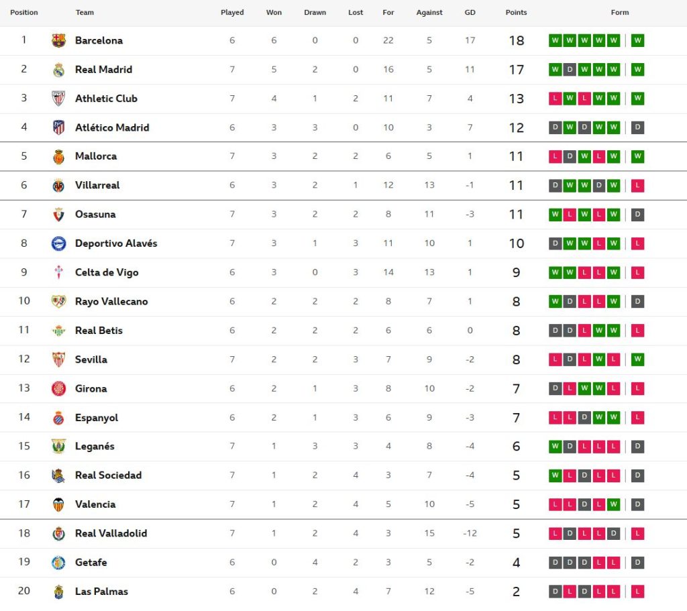Click the Las Palmas crest icon
Screen dimensions: 687x611
tap(59, 592)
